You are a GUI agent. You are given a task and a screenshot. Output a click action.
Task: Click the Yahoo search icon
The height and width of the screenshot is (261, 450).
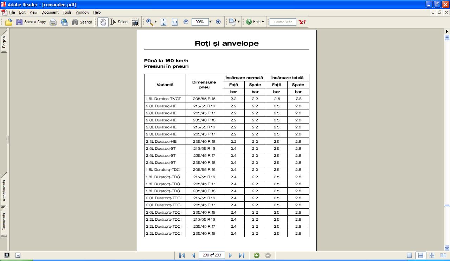302,22
